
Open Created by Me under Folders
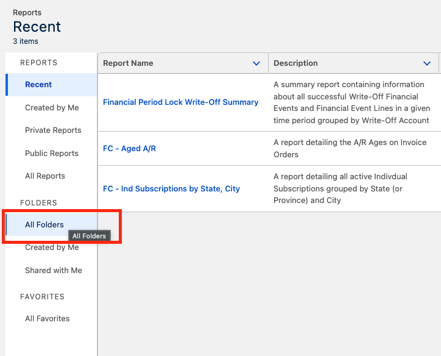pyautogui.click(x=52, y=247)
